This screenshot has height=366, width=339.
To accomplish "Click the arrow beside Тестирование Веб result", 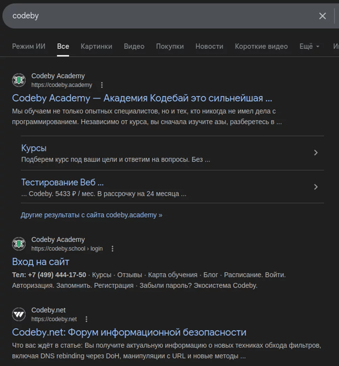I will click(316, 187).
